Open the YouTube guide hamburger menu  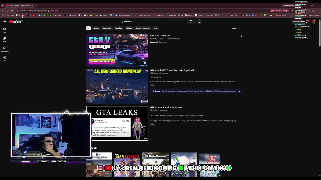(5, 22)
